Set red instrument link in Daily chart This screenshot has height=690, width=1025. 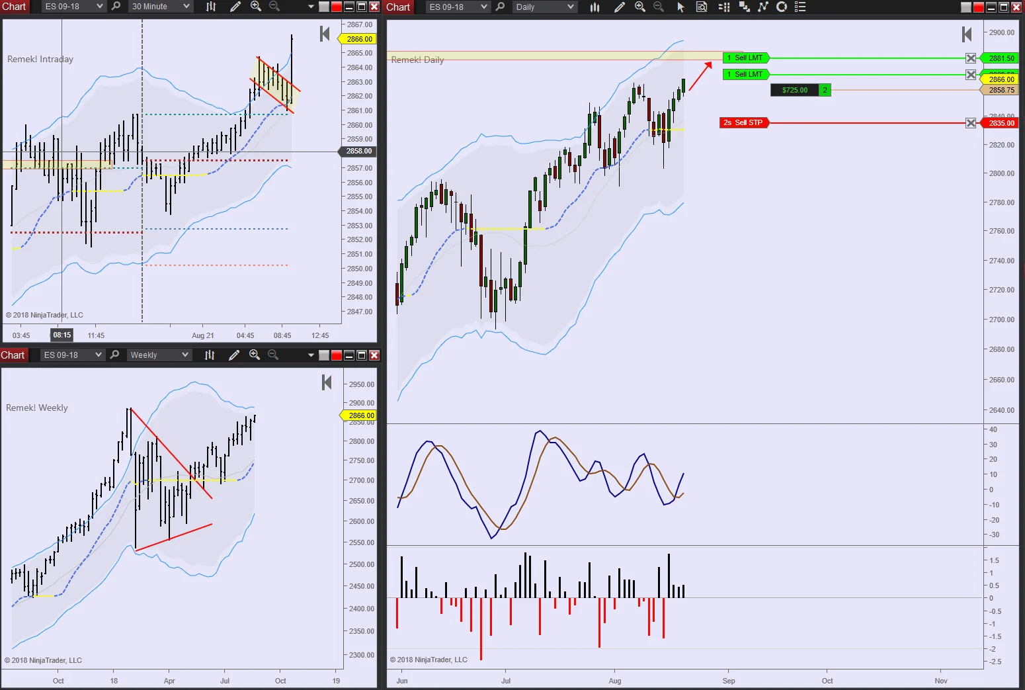[x=978, y=7]
